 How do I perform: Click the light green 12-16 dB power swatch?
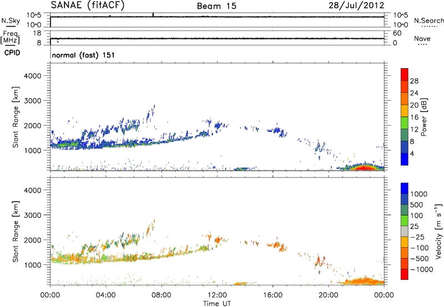[x=405, y=123]
